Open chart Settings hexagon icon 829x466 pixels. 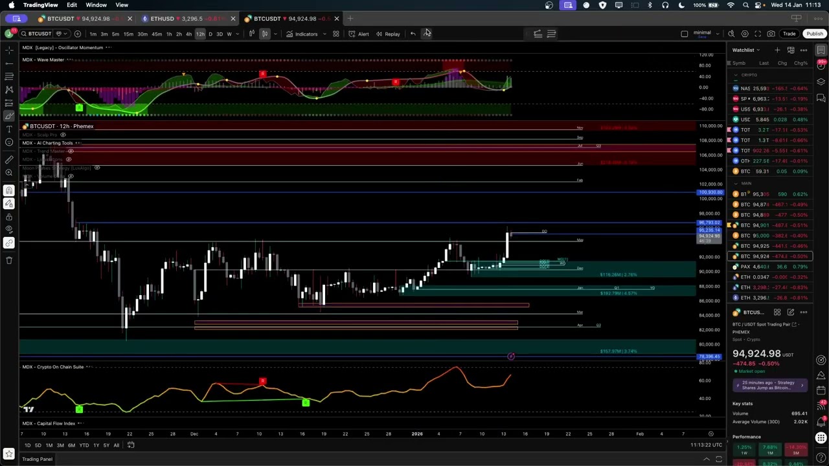click(745, 34)
